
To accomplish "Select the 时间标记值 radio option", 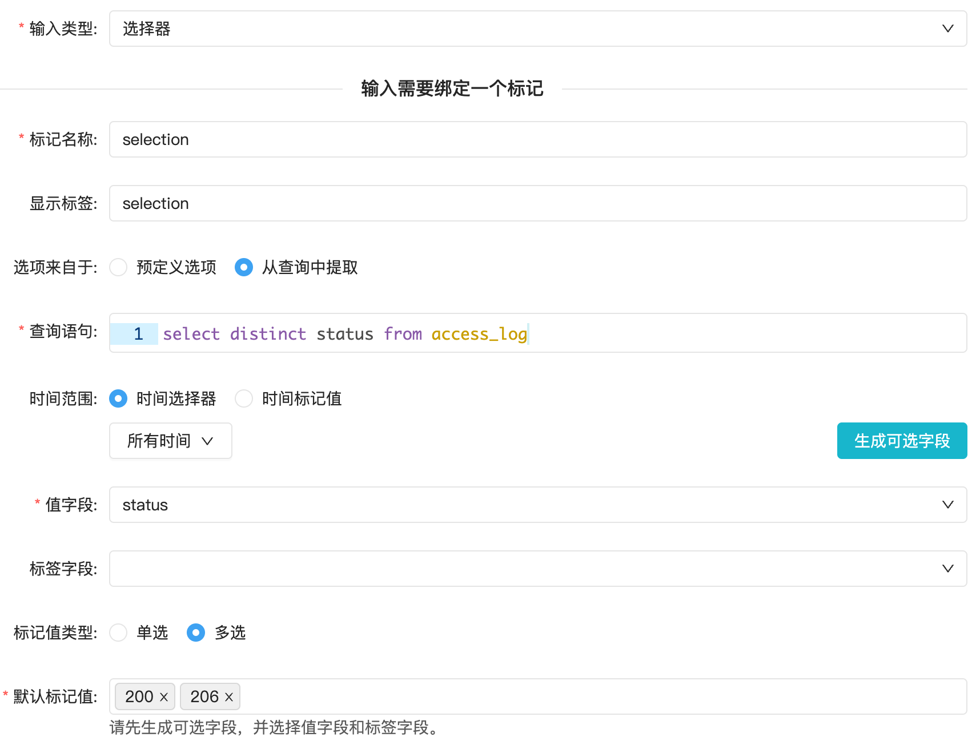I will pos(244,398).
